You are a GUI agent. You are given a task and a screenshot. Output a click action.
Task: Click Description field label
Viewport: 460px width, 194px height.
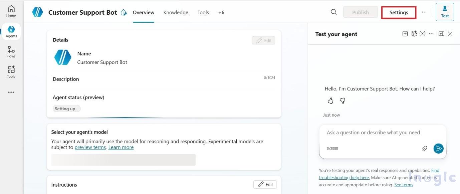tap(66, 79)
